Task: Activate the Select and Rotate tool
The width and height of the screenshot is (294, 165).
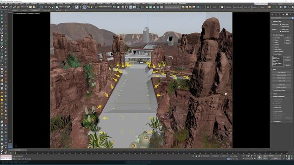Action: pos(50,7)
